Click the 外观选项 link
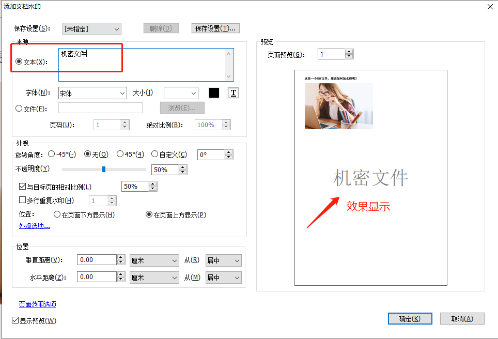 34,225
